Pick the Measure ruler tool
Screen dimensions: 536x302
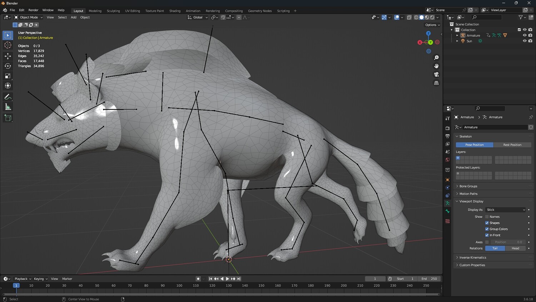tap(8, 107)
